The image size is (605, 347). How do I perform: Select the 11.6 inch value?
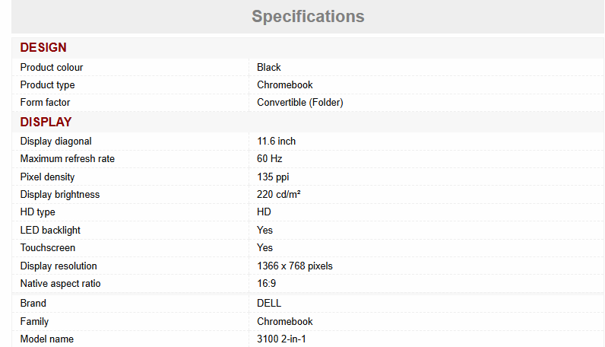click(x=277, y=142)
